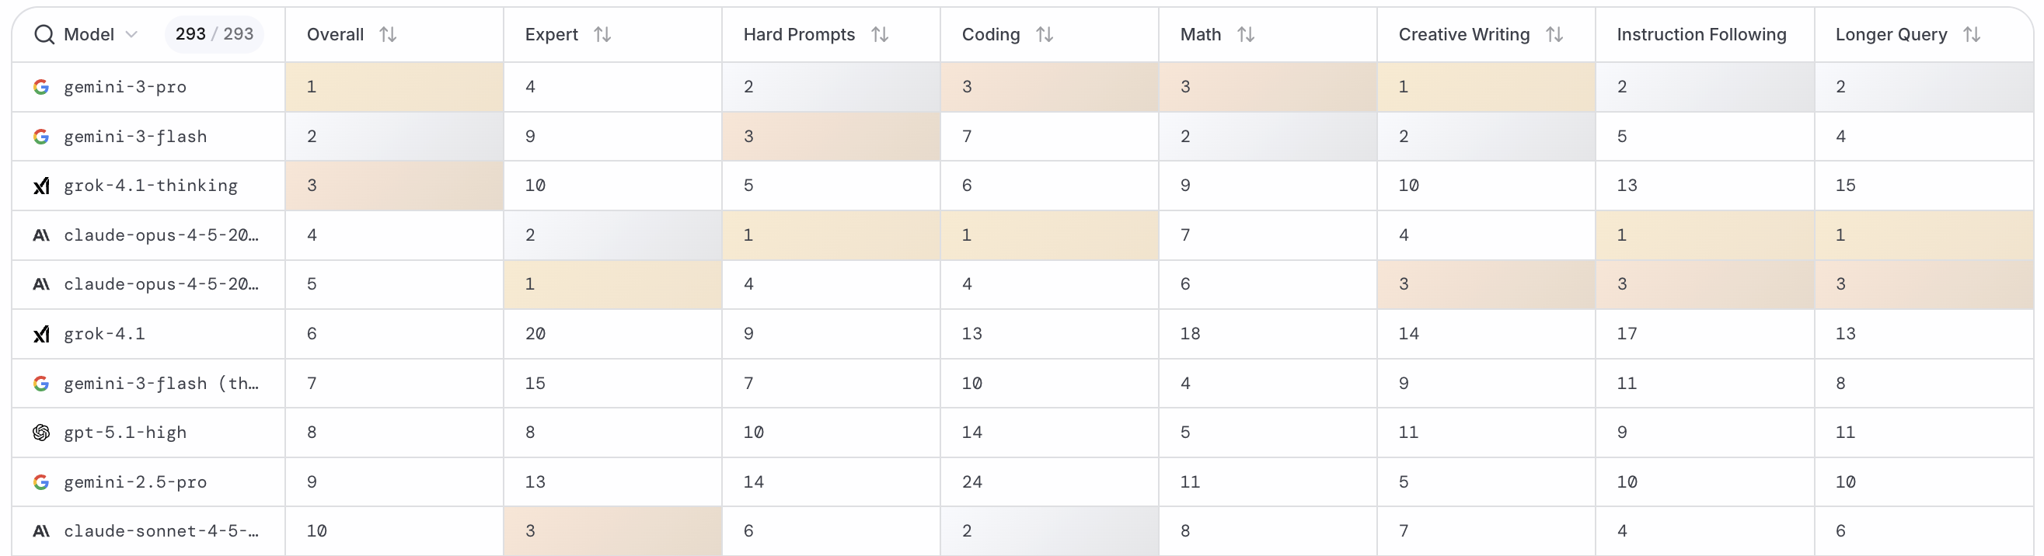
Task: Click the search magnifier icon beside Model
Action: pos(44,34)
